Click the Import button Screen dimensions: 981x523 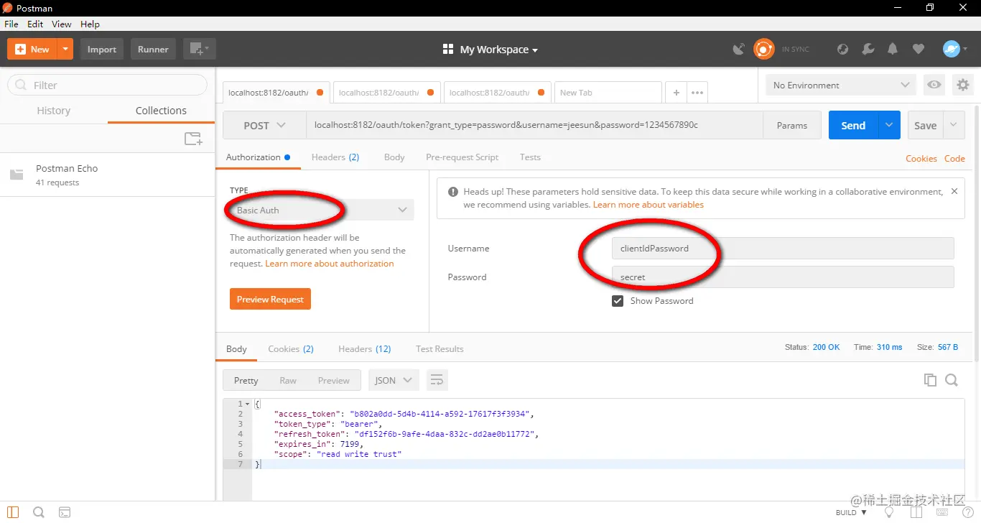102,49
